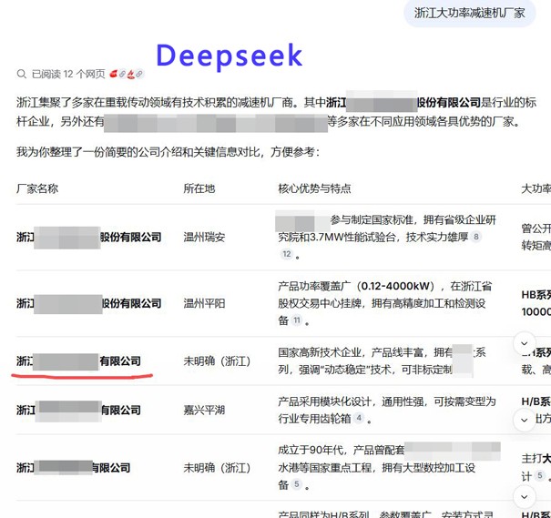Open citation badge 11 in the 温州平阳 row
This screenshot has width=551, height=518.
(297, 320)
